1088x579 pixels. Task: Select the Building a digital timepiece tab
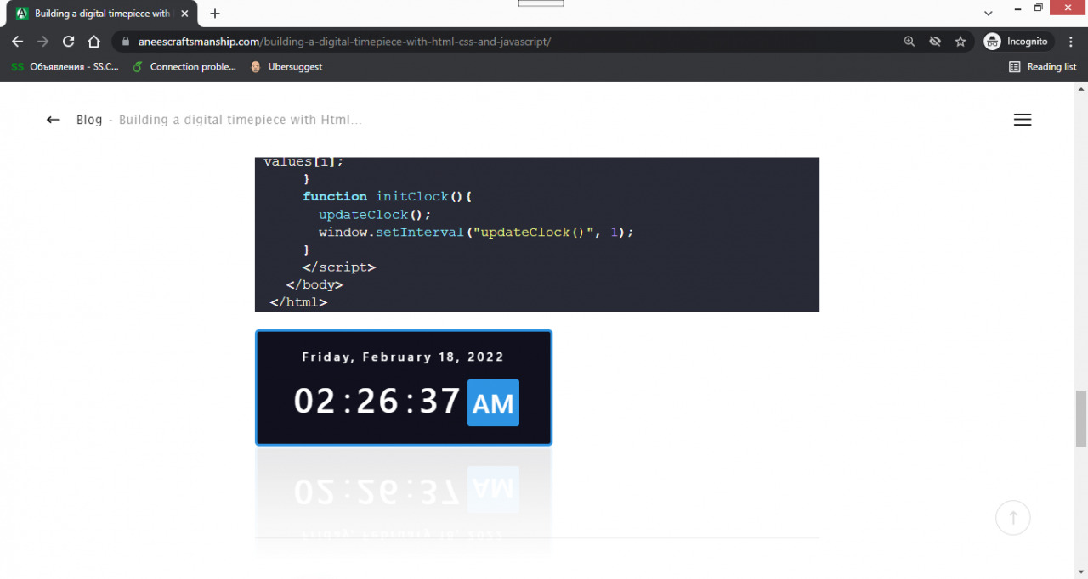(102, 14)
